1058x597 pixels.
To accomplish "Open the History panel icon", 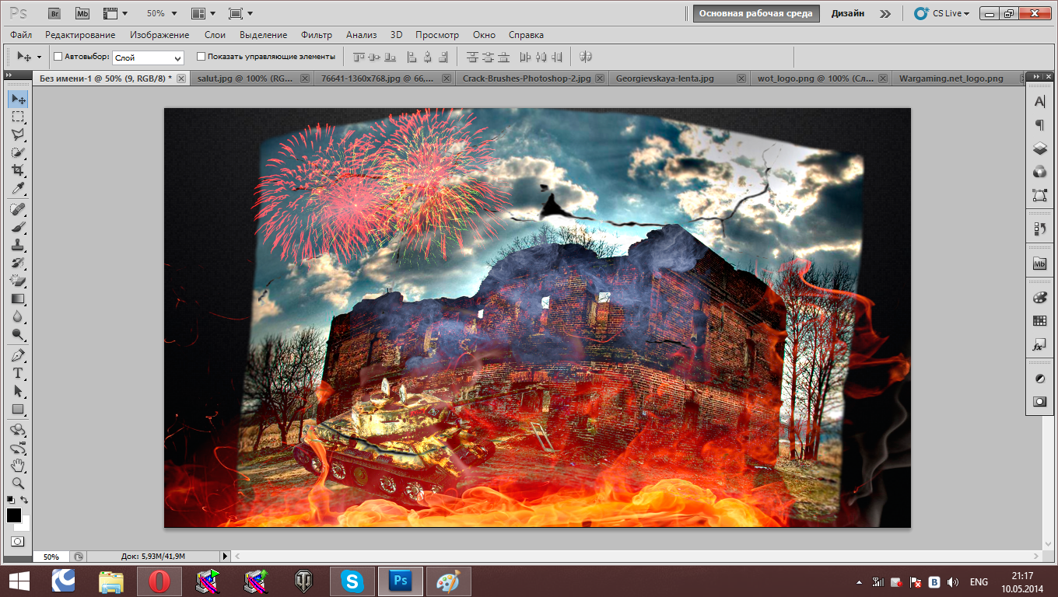I will 1039,229.
